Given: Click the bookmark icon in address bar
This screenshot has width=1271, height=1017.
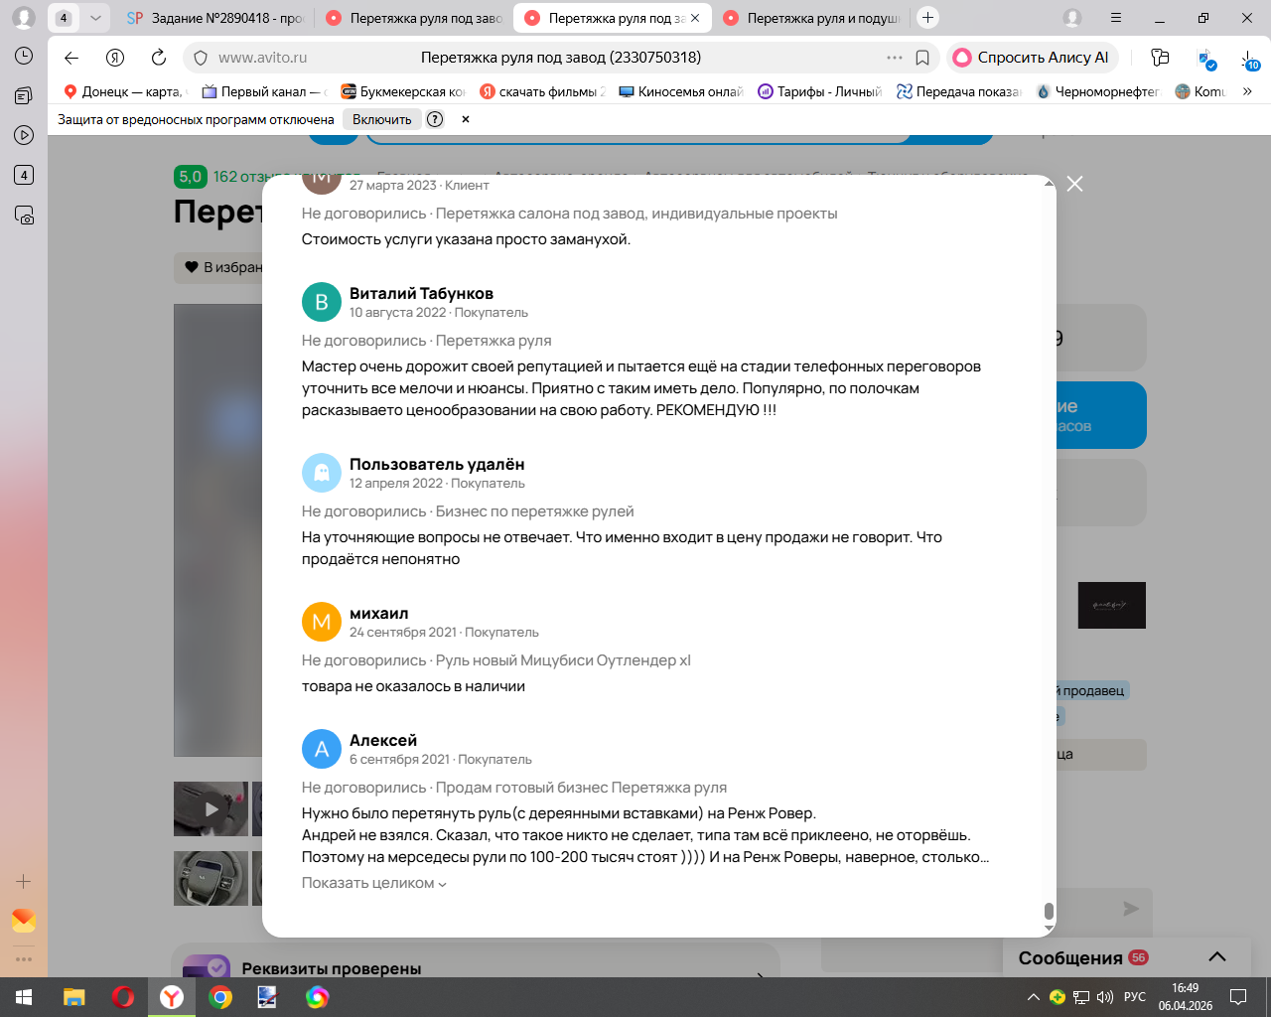Looking at the screenshot, I should pyautogui.click(x=922, y=58).
